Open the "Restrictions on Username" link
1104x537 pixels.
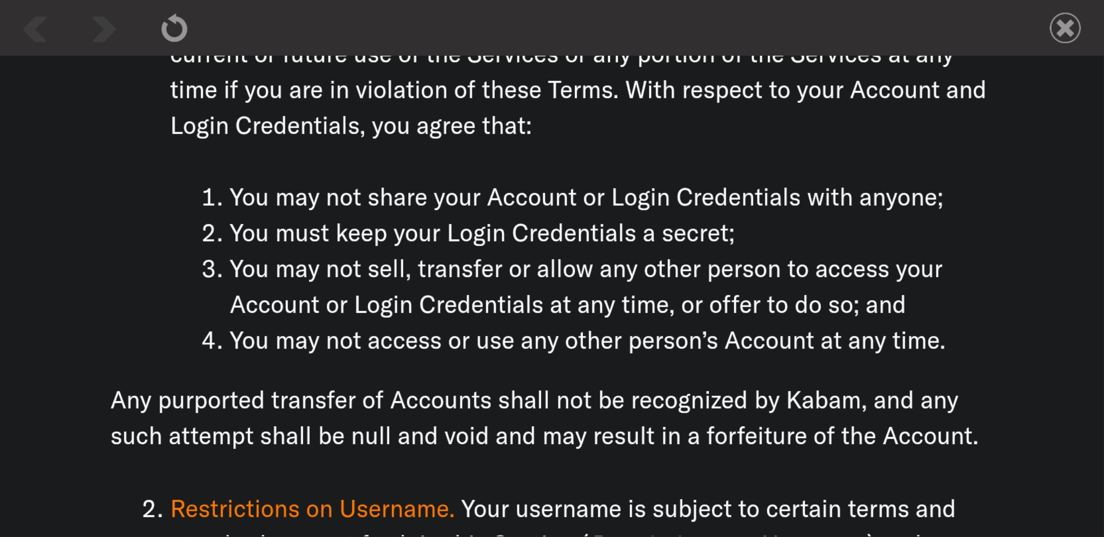(312, 509)
